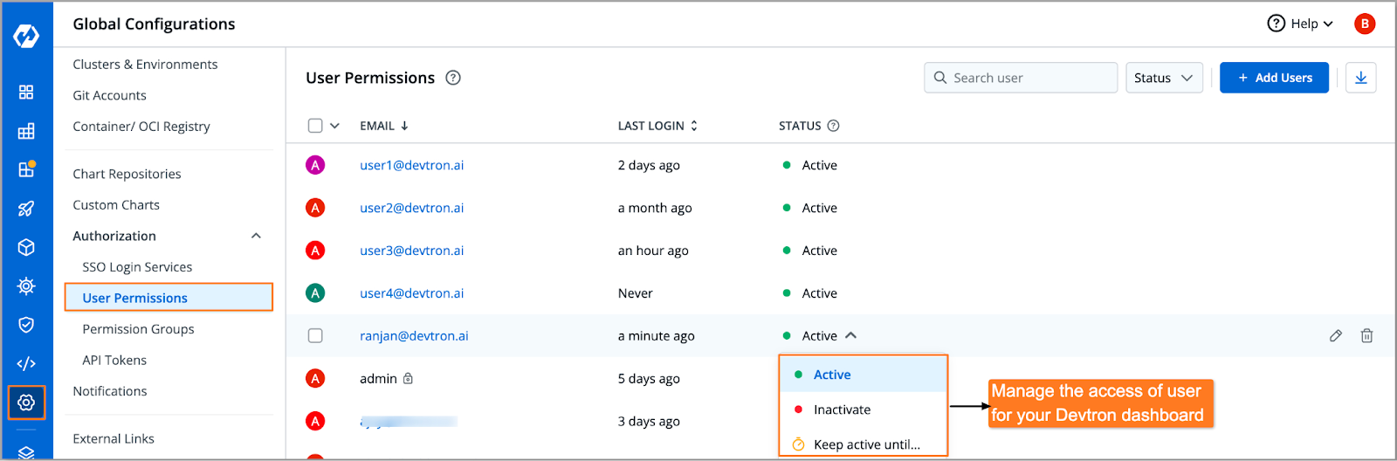Click the blurred email link in last row
The height and width of the screenshot is (461, 1397).
coord(409,422)
